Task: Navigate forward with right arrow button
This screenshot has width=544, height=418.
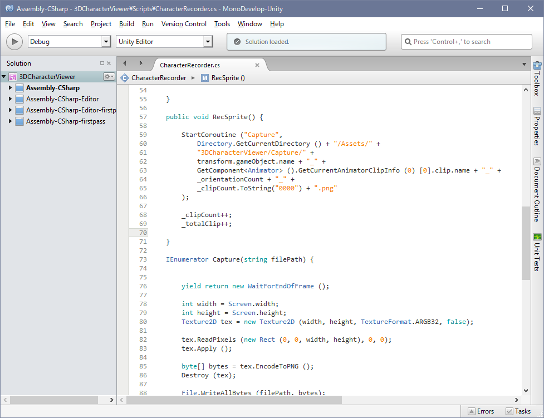Action: (x=141, y=63)
